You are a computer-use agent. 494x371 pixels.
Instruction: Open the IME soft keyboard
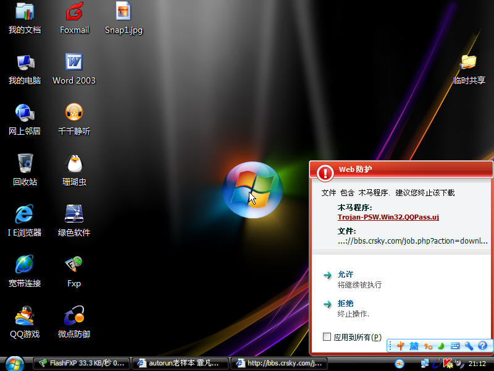[x=455, y=346]
